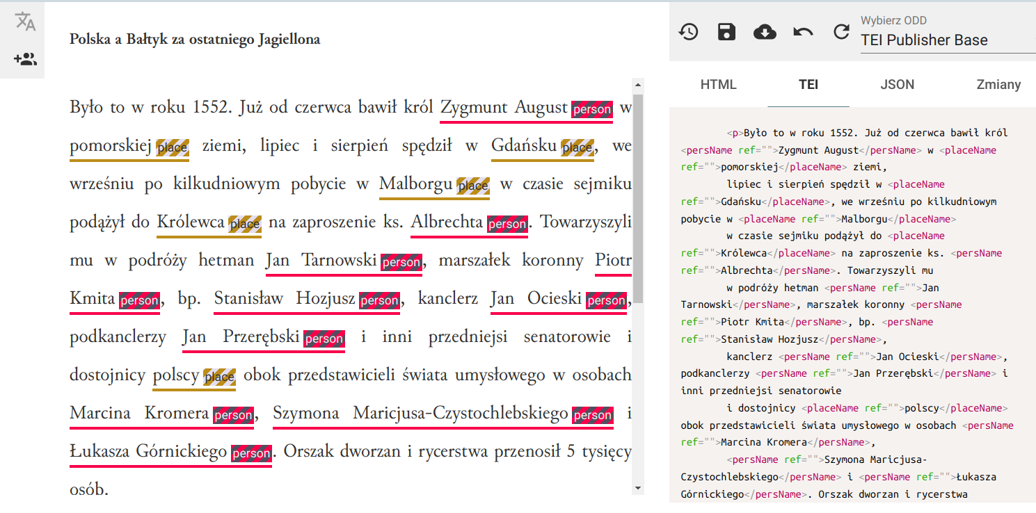Click the place tag after Gdańsku
Screen dimensions: 1036x513
coord(577,147)
